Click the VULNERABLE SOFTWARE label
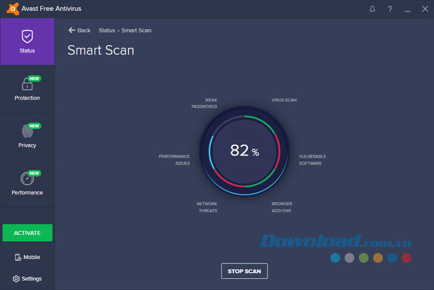This screenshot has height=290, width=434. click(x=312, y=160)
